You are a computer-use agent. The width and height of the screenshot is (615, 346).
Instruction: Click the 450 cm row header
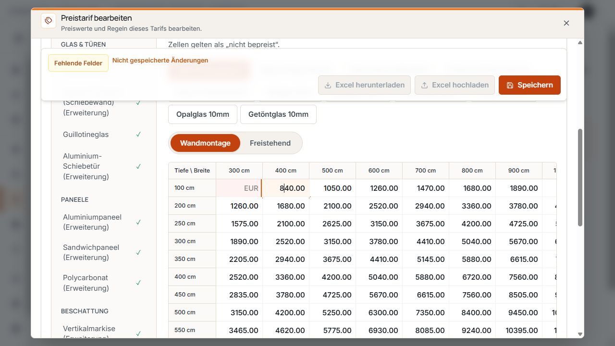[192, 295]
